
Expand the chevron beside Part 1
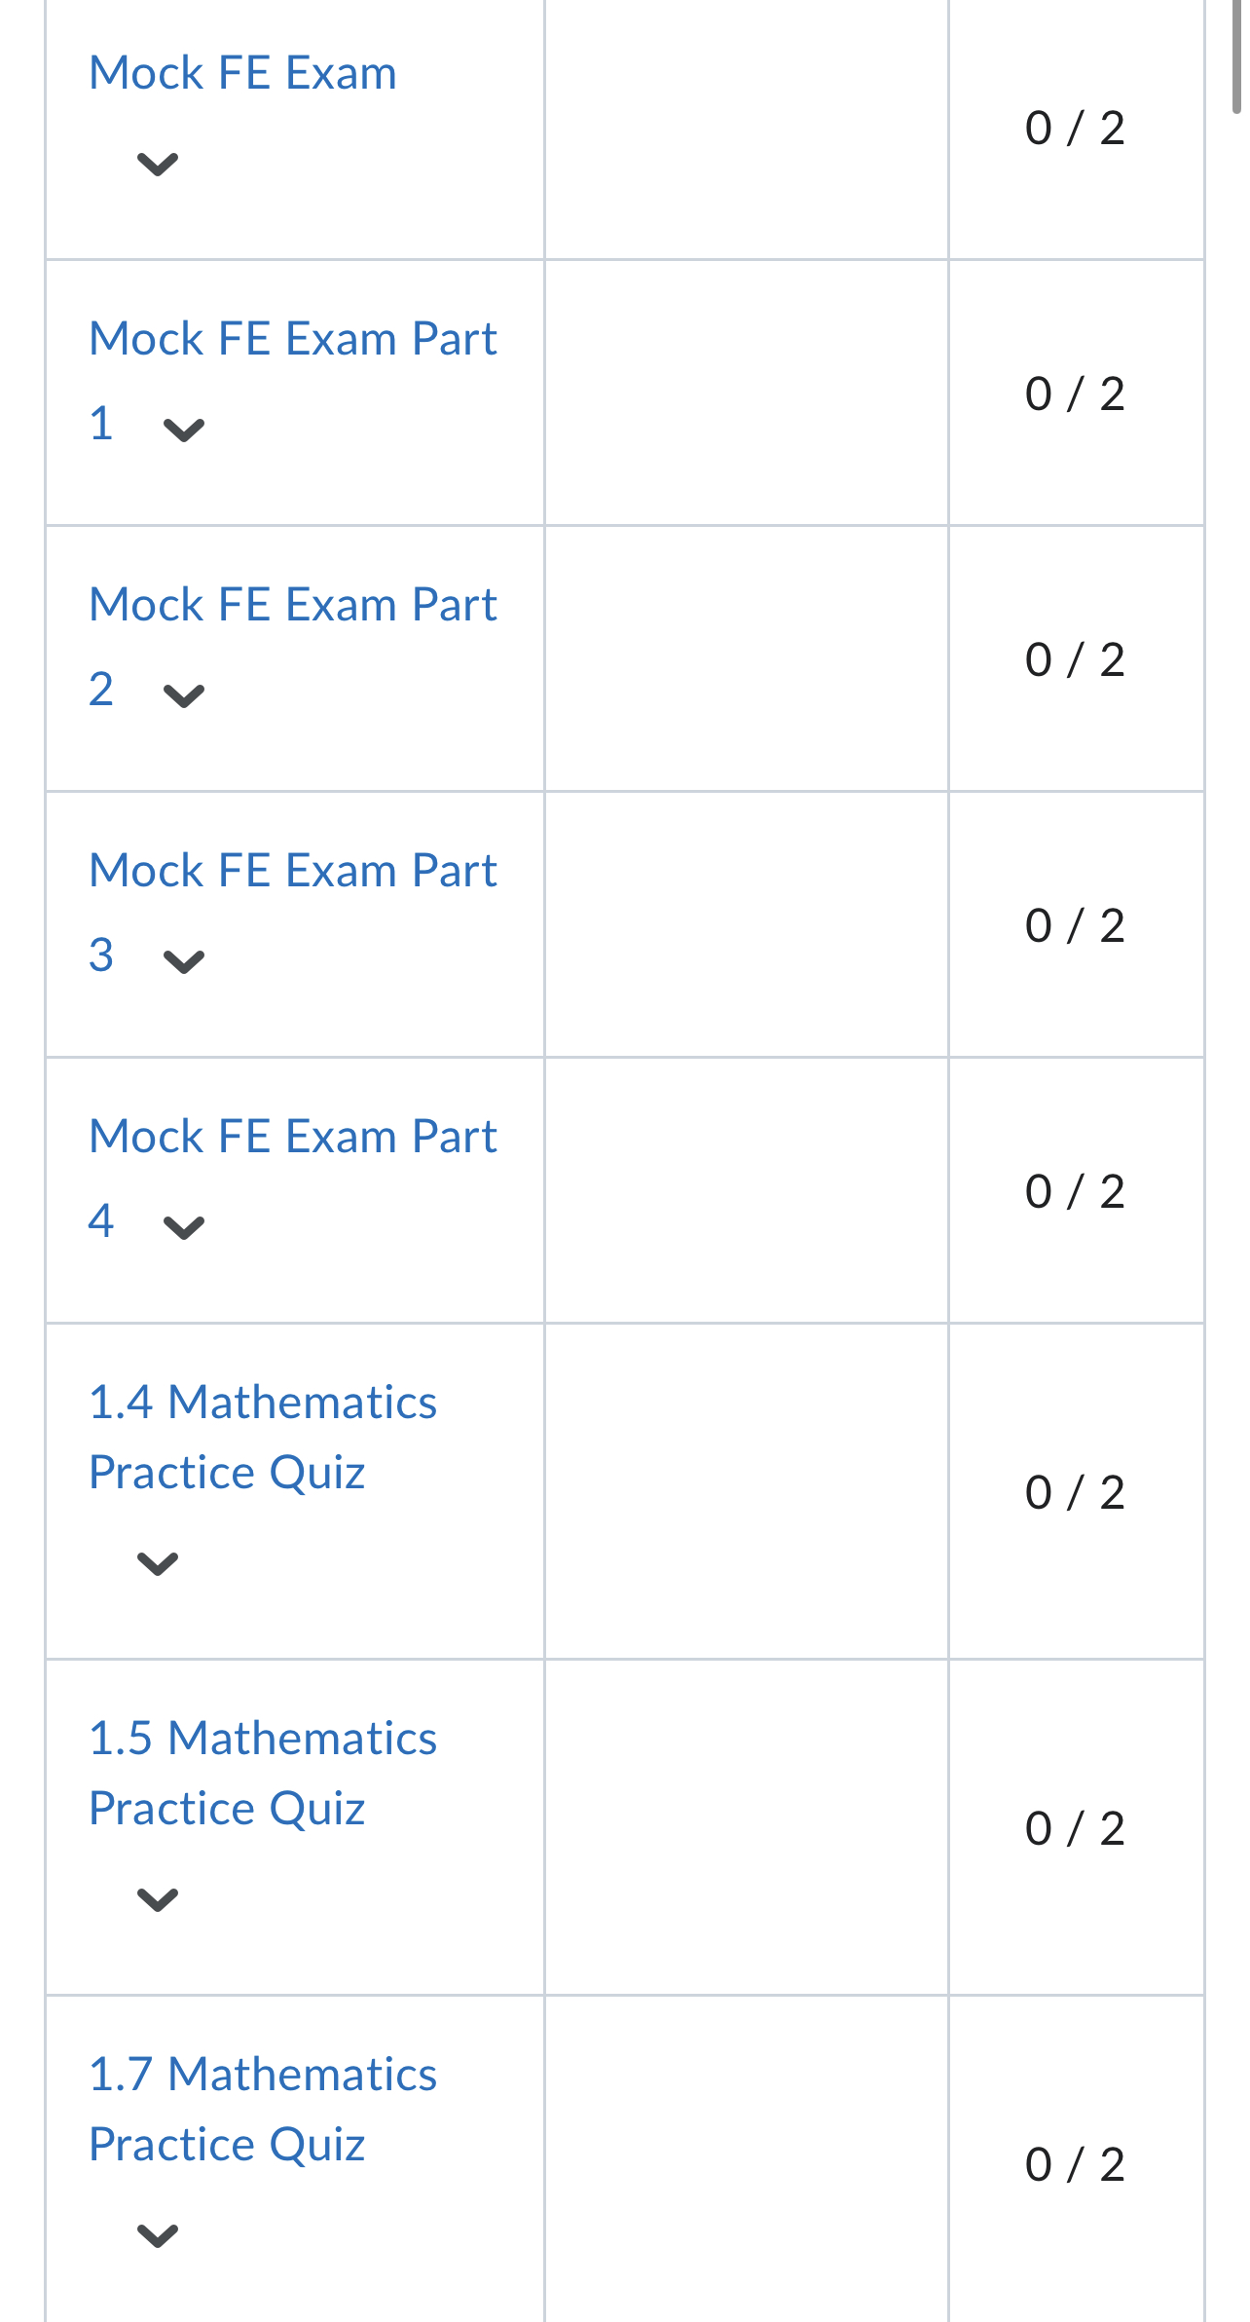click(184, 430)
